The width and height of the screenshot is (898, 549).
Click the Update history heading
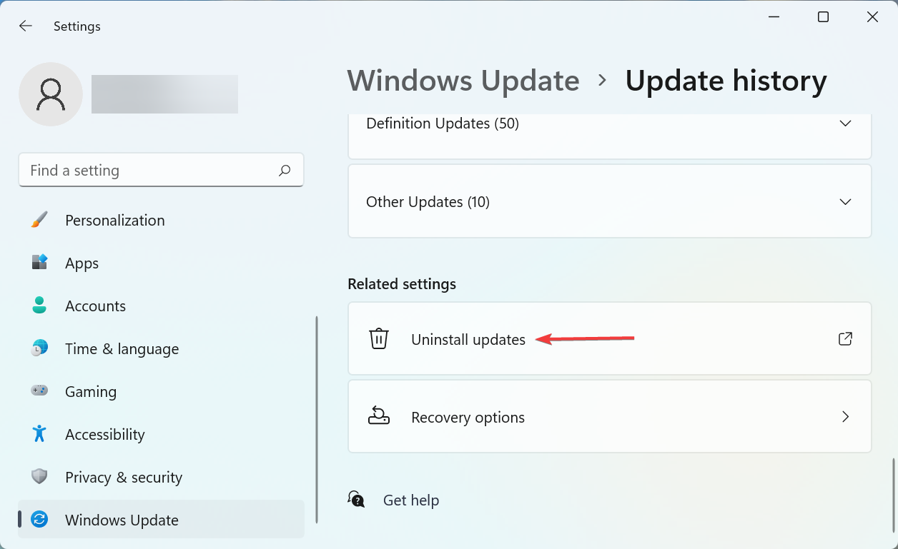point(726,81)
